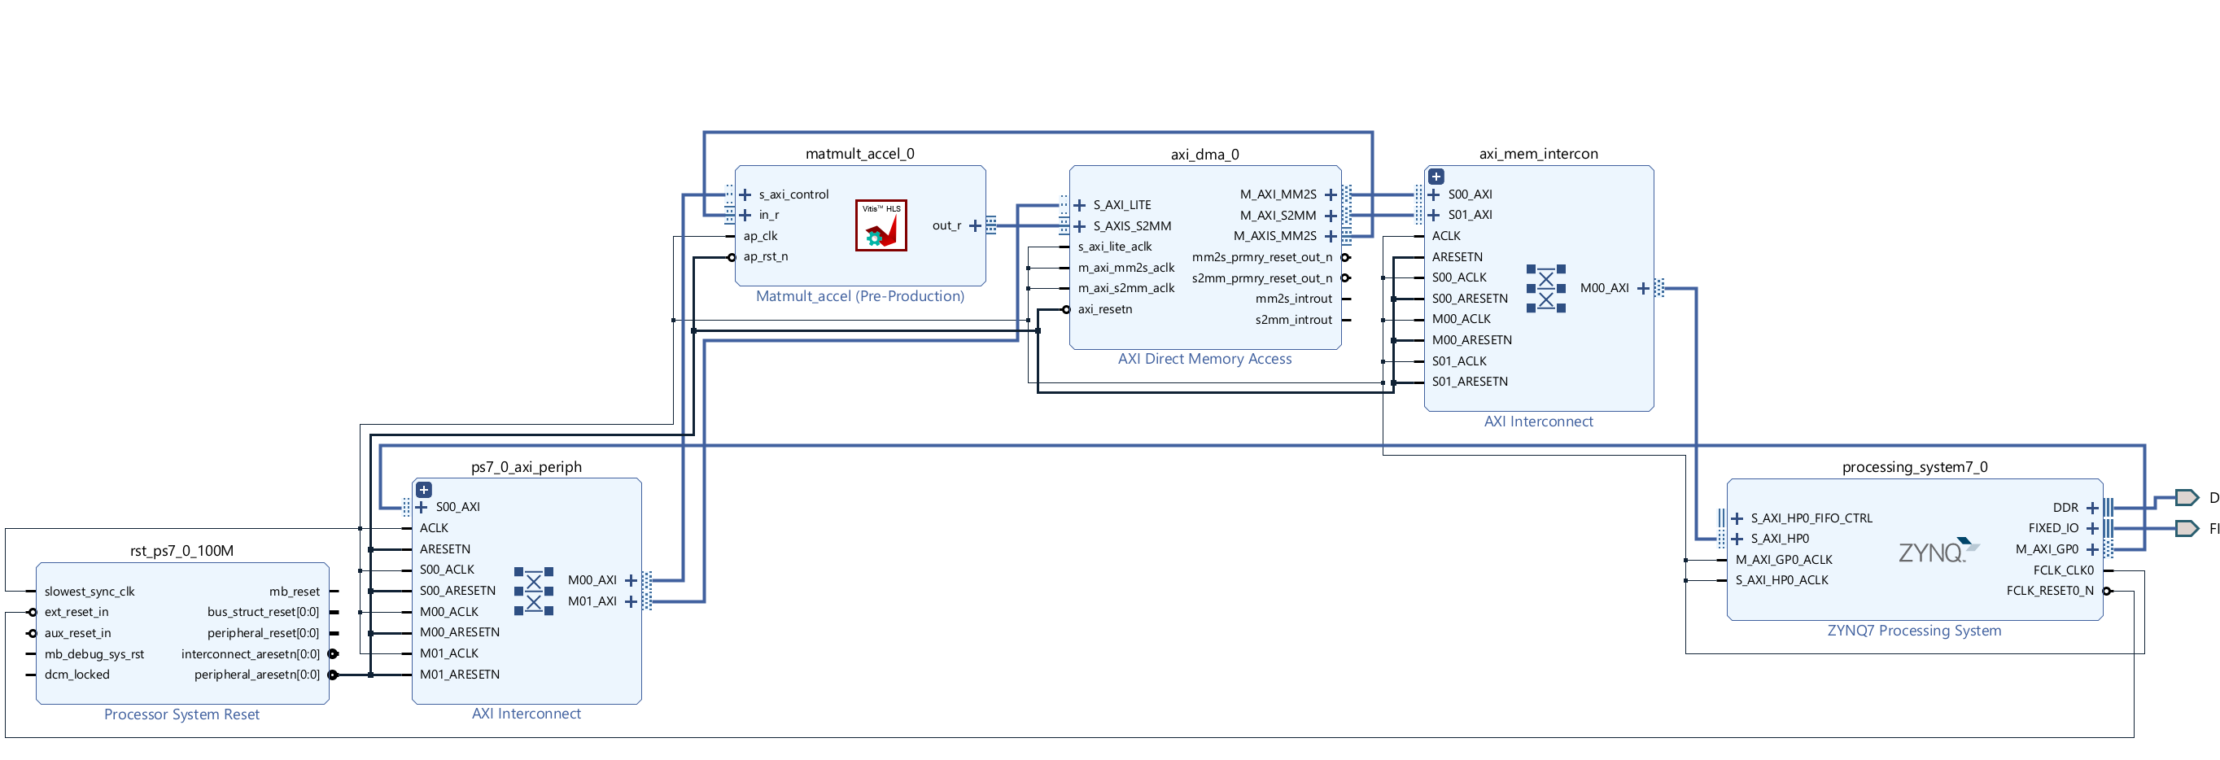The image size is (2220, 760).
Task: Select the FCLK_RESET0_N pin
Action: (x=2049, y=591)
